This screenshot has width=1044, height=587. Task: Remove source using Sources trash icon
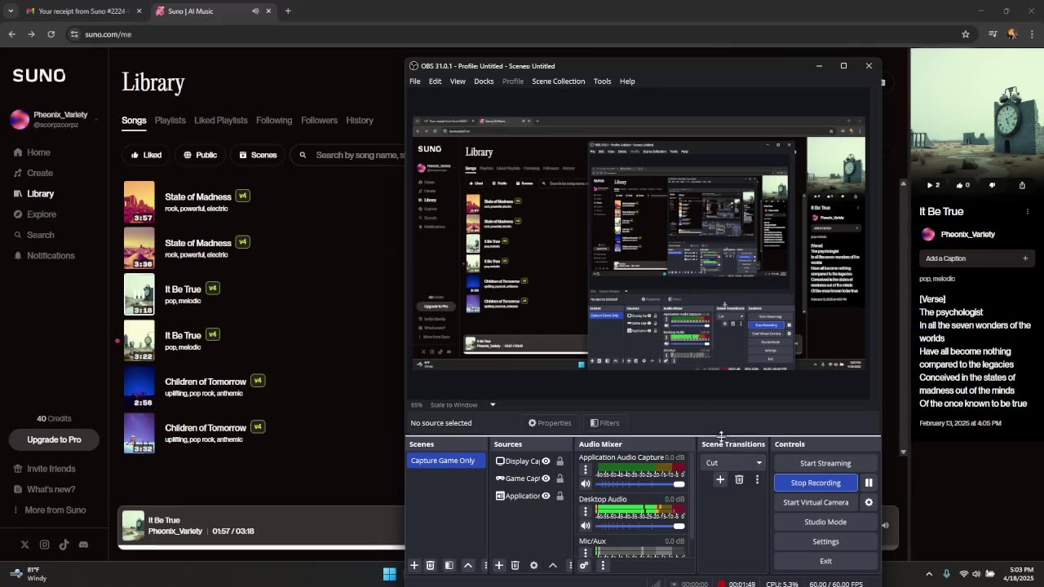pos(515,565)
